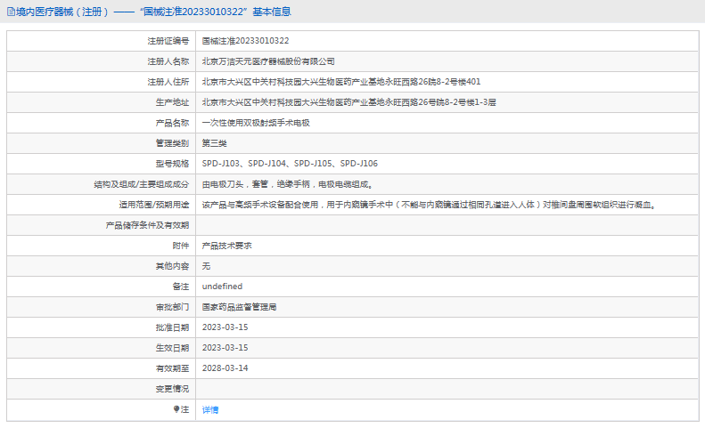Click the 生效日期 value 2023-03-15

[x=225, y=348]
